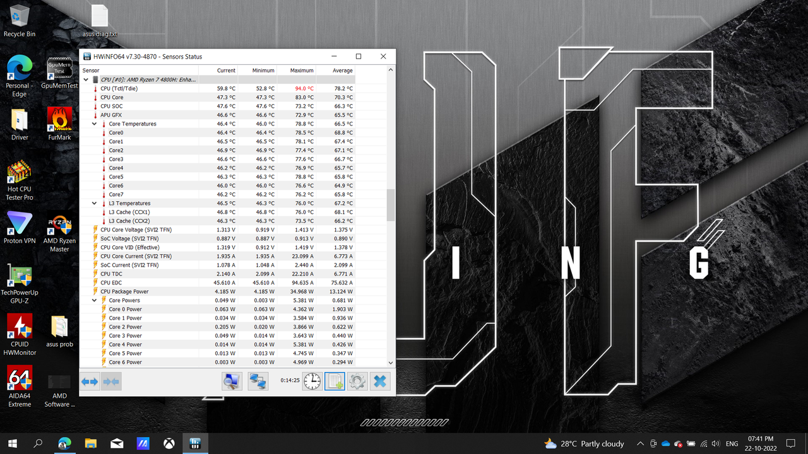Switch to HWiNFO in the taskbar

195,443
